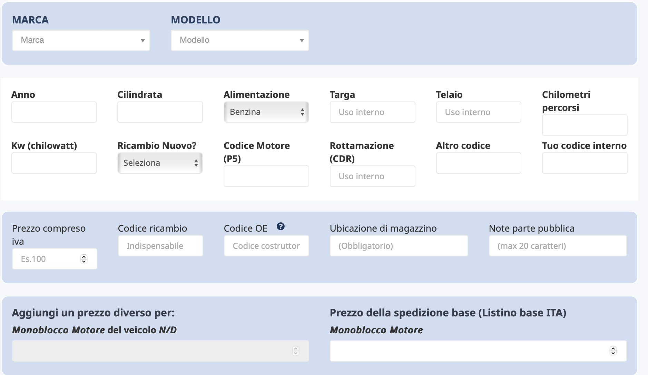648x375 pixels.
Task: Select the Rottamazione (CDR) input
Action: (x=372, y=176)
